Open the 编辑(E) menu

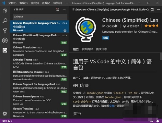coord(24,3)
